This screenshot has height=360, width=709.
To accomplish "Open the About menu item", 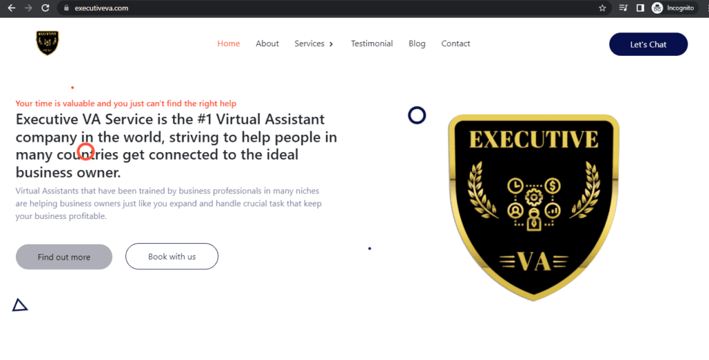I will coord(267,44).
